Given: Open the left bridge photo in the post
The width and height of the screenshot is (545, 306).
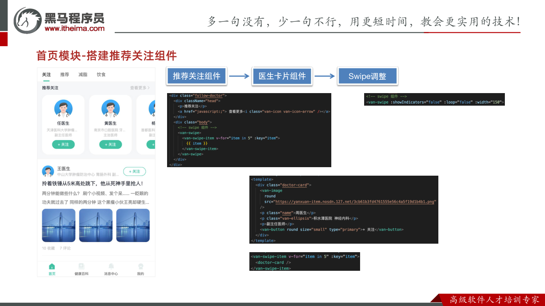Looking at the screenshot, I should pyautogui.click(x=59, y=225).
